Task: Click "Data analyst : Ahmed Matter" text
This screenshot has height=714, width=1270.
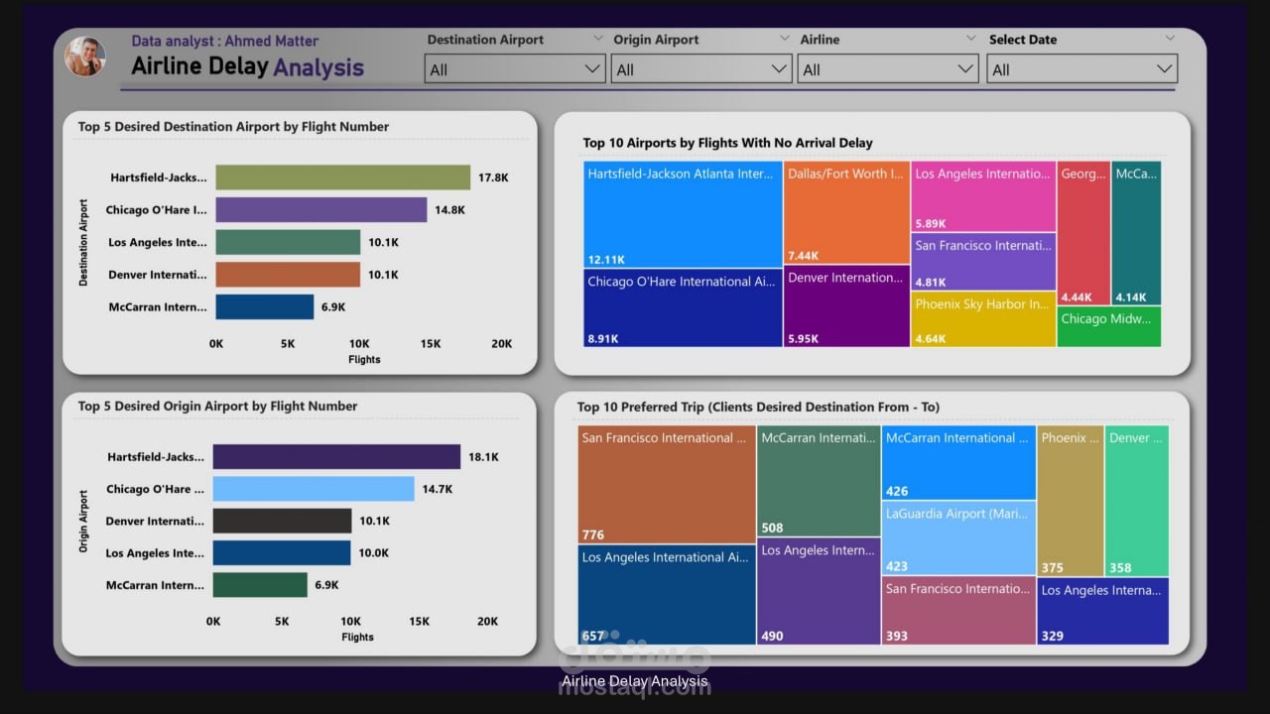Action: pos(225,41)
